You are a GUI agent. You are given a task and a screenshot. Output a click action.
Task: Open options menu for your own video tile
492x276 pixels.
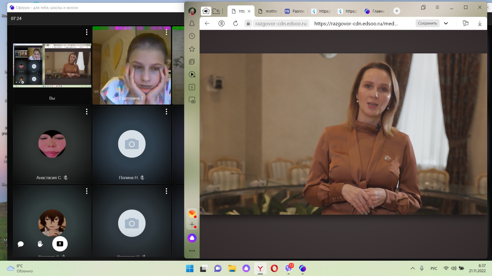pyautogui.click(x=87, y=32)
